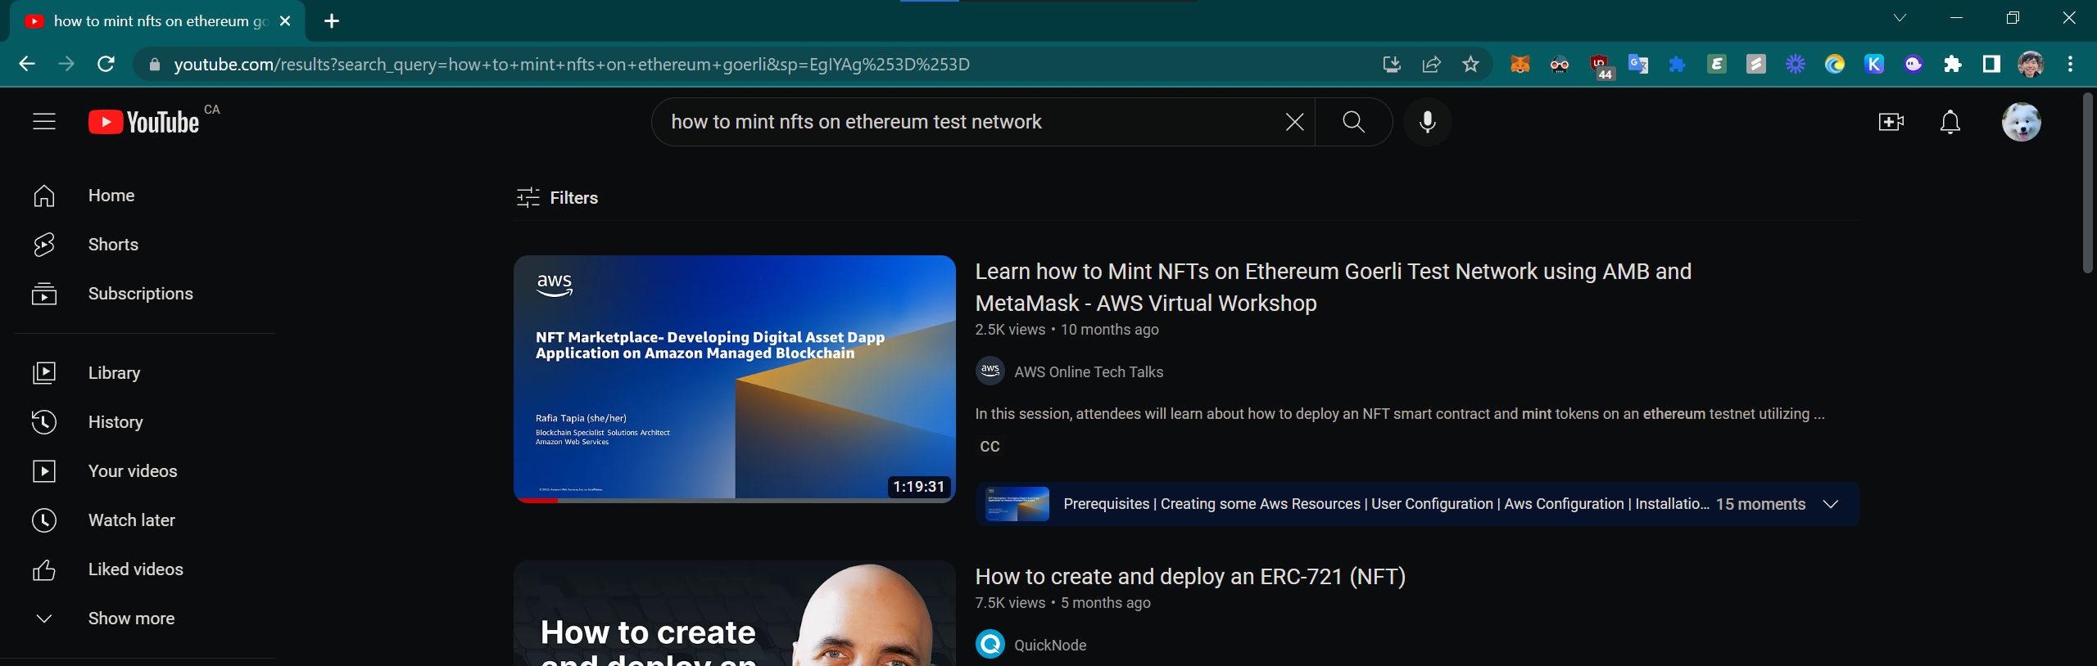
Task: Clear the search box text
Action: point(1294,122)
